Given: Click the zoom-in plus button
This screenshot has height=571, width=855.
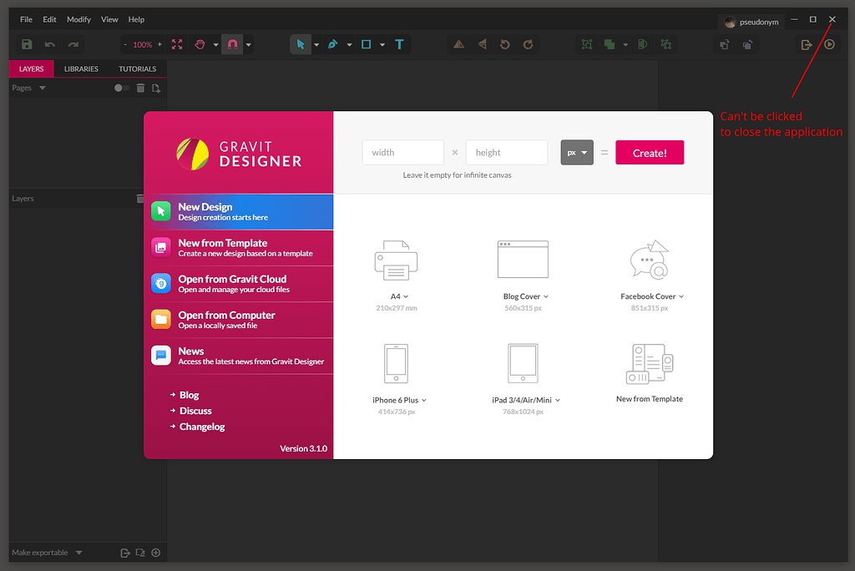Looking at the screenshot, I should [x=159, y=44].
